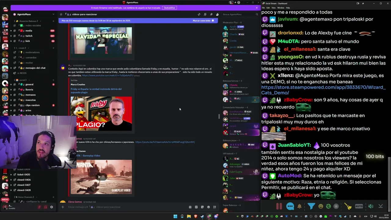Image resolution: width=391 pixels, height=220 pixels.
Task: Open the memaxos channel
Action: (34, 95)
